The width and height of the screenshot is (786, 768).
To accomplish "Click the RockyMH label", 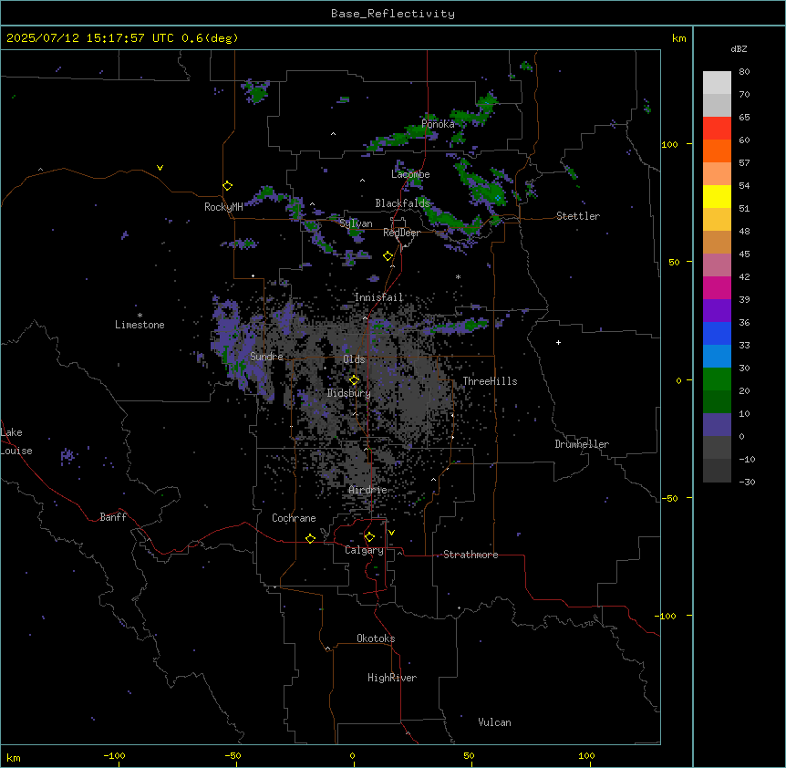I will (x=223, y=207).
